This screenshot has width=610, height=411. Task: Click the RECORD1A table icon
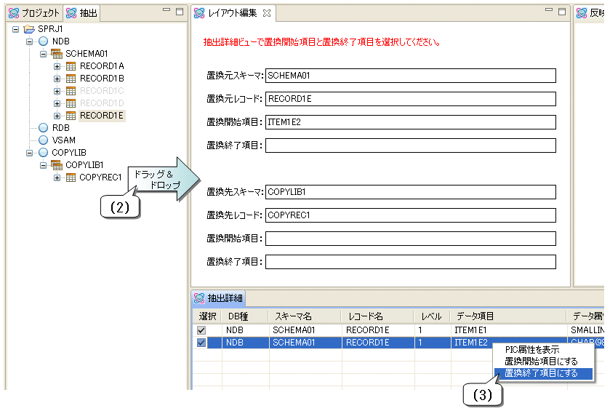point(71,66)
